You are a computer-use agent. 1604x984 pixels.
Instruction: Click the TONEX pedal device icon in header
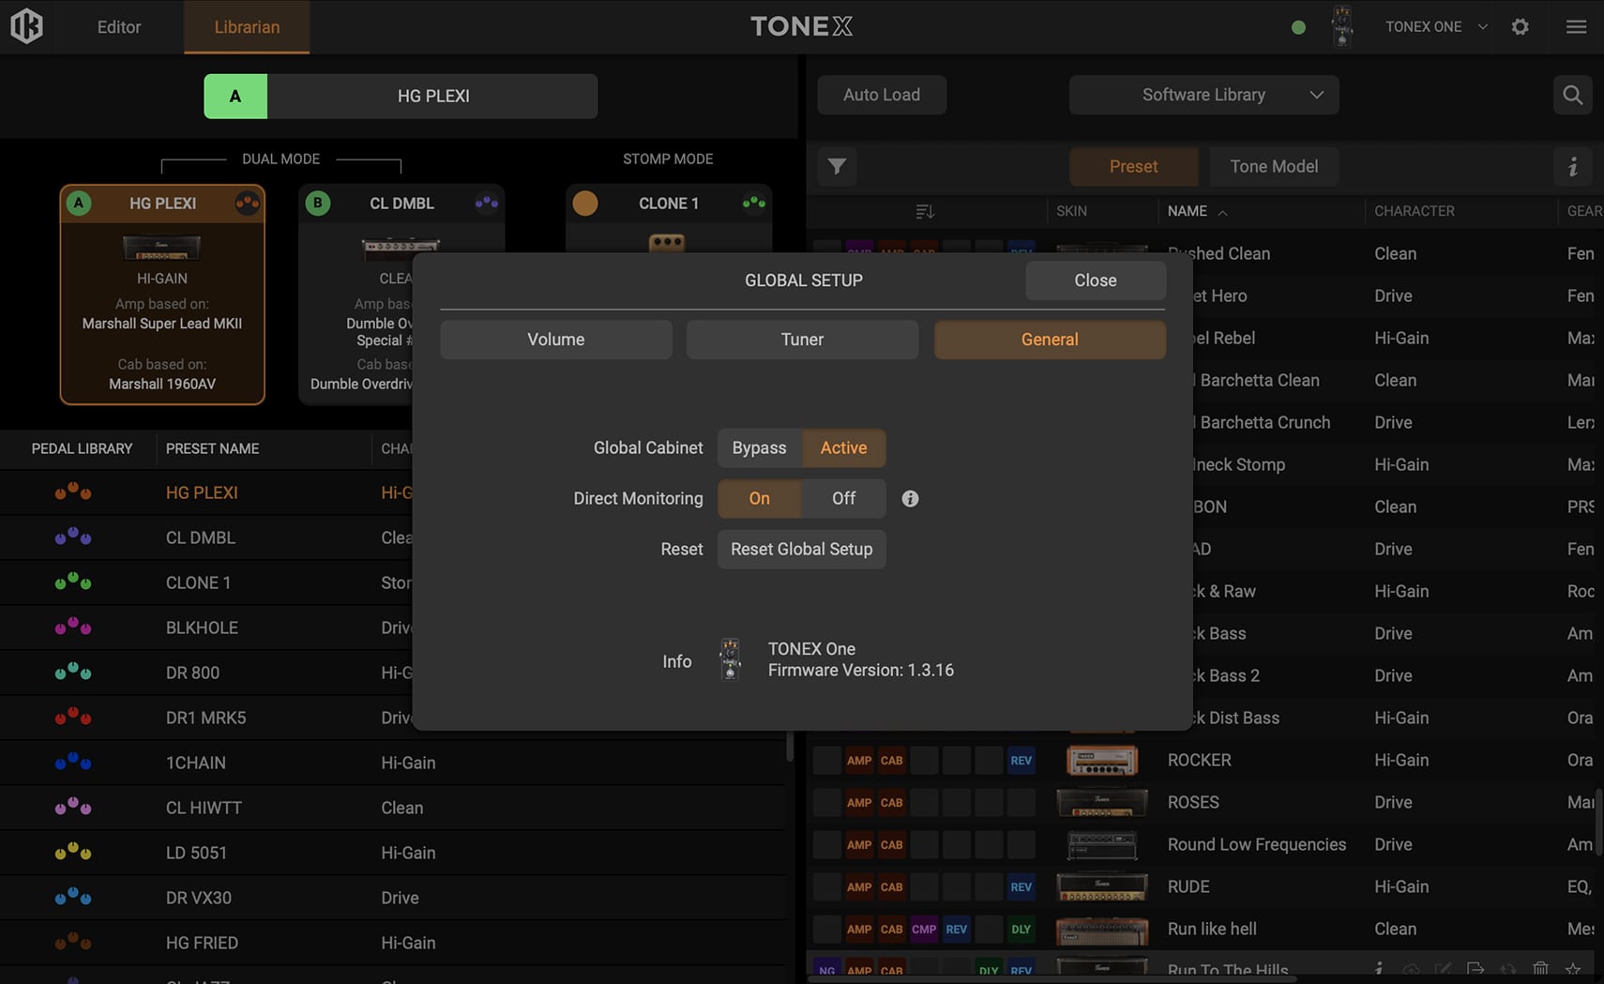tap(1342, 26)
